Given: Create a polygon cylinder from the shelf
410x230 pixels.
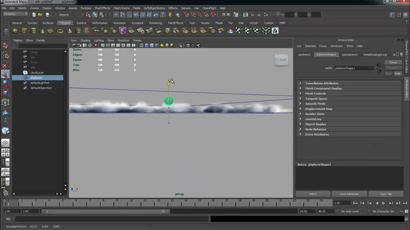Looking at the screenshot, I should pos(33,31).
